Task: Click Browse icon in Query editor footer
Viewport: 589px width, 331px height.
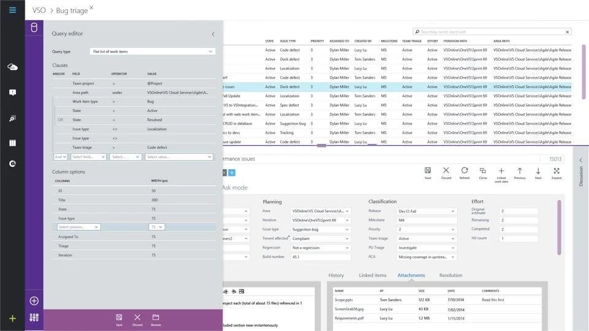Action: click(x=156, y=320)
